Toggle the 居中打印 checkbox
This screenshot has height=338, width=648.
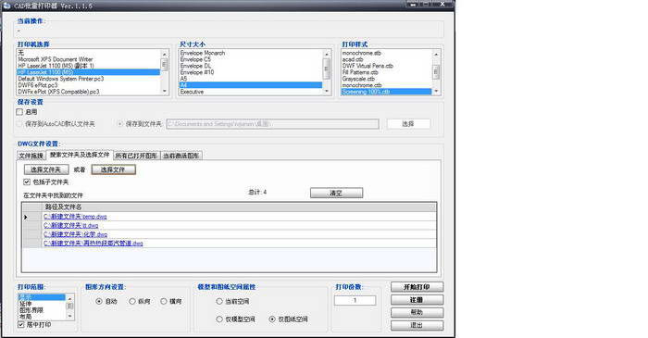21,325
